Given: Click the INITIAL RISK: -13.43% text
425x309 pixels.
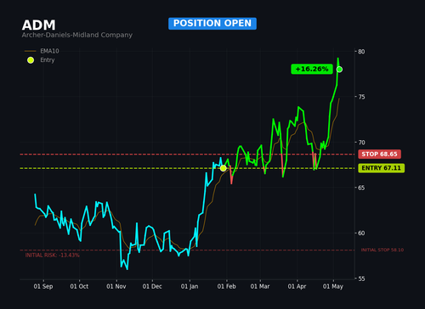Looking at the screenshot, I should pyautogui.click(x=53, y=256).
